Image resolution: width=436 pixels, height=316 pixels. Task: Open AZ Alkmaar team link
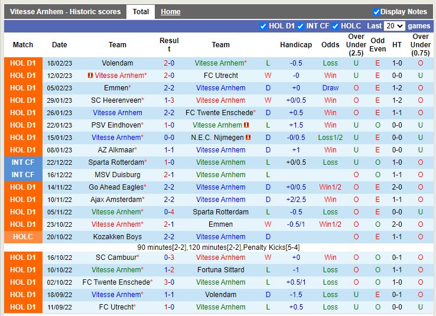click(116, 150)
